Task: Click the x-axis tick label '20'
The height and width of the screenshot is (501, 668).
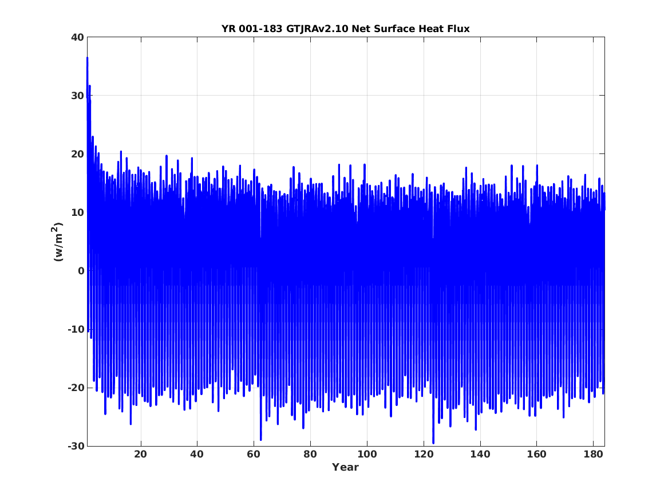Action: [140, 454]
